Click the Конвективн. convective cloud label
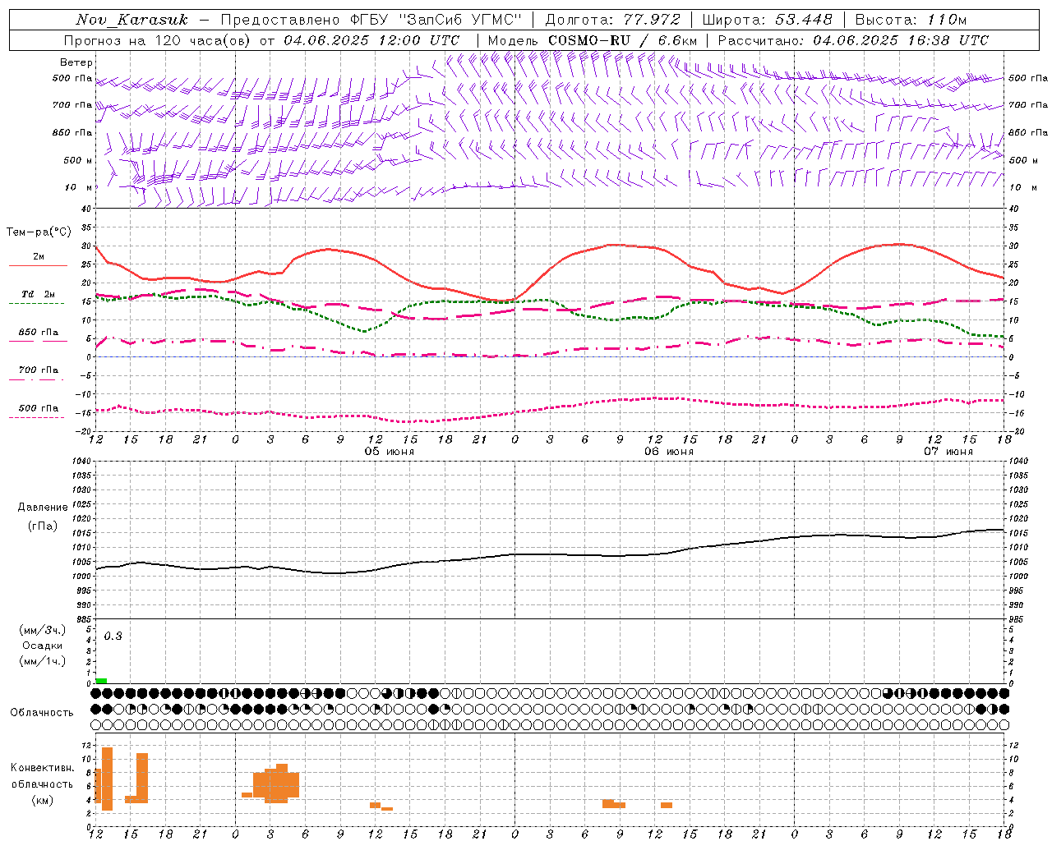 pyautogui.click(x=42, y=768)
